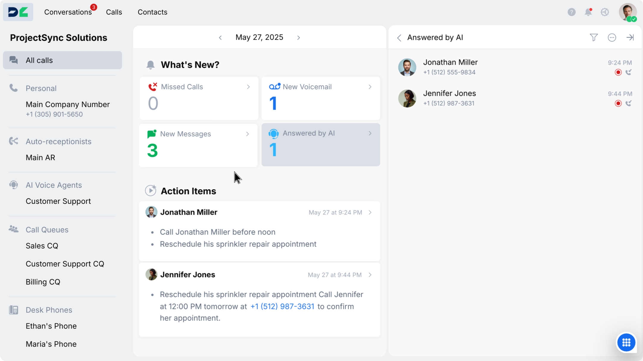The height and width of the screenshot is (361, 643).
Task: Click the filter funnel icon
Action: 594,37
